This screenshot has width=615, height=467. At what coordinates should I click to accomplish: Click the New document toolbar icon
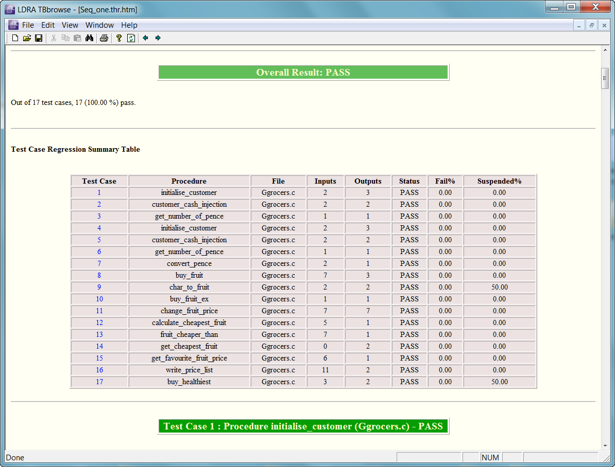point(15,38)
